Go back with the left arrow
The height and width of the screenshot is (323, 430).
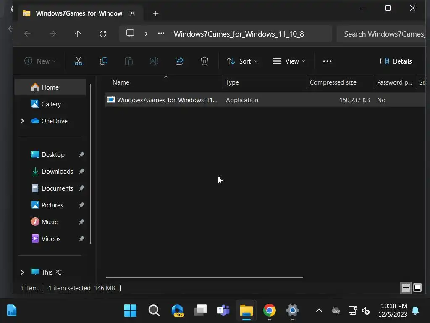(28, 34)
